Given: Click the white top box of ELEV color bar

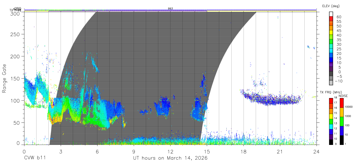Looking at the screenshot, I should (x=331, y=14).
